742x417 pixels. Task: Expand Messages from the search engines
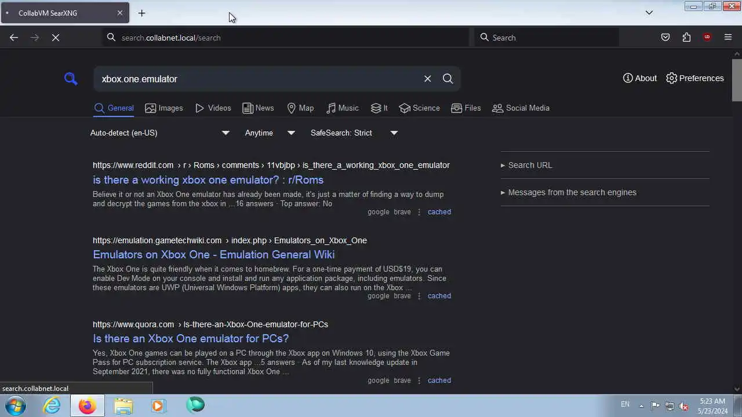[x=569, y=192]
